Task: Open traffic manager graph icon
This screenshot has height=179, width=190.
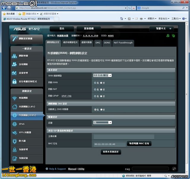Action: click(14, 73)
